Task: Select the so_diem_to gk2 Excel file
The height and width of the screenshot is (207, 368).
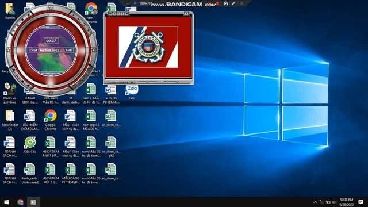Action: 111,147
